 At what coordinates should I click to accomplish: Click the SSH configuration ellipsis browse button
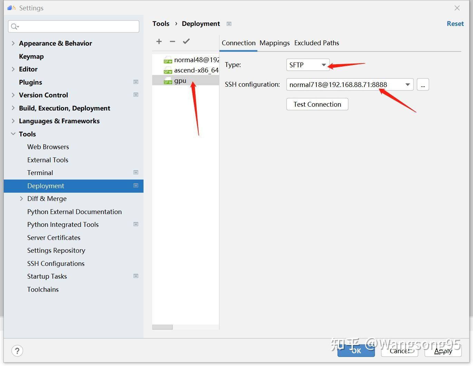point(423,85)
